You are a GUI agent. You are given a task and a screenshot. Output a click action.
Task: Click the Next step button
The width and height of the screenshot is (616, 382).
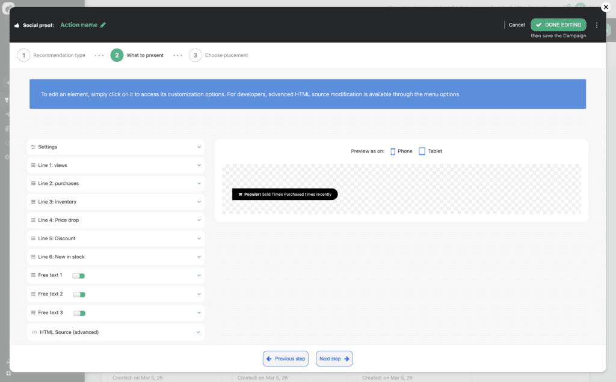(334, 359)
